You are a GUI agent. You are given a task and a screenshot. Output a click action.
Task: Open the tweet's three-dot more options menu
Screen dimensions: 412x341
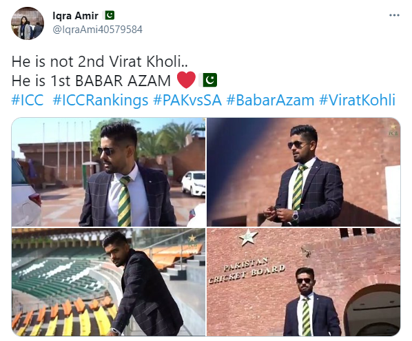[x=394, y=15]
